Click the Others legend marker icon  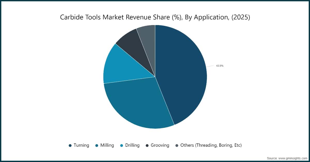[x=177, y=145]
